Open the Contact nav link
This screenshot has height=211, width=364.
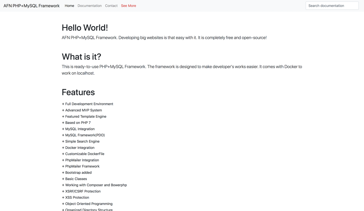tap(111, 6)
